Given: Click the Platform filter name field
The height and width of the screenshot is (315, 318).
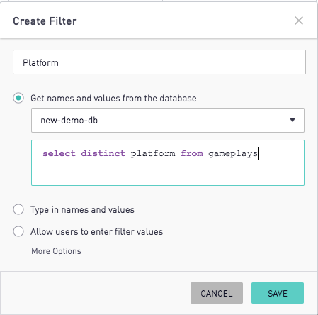Looking at the screenshot, I should (159, 62).
